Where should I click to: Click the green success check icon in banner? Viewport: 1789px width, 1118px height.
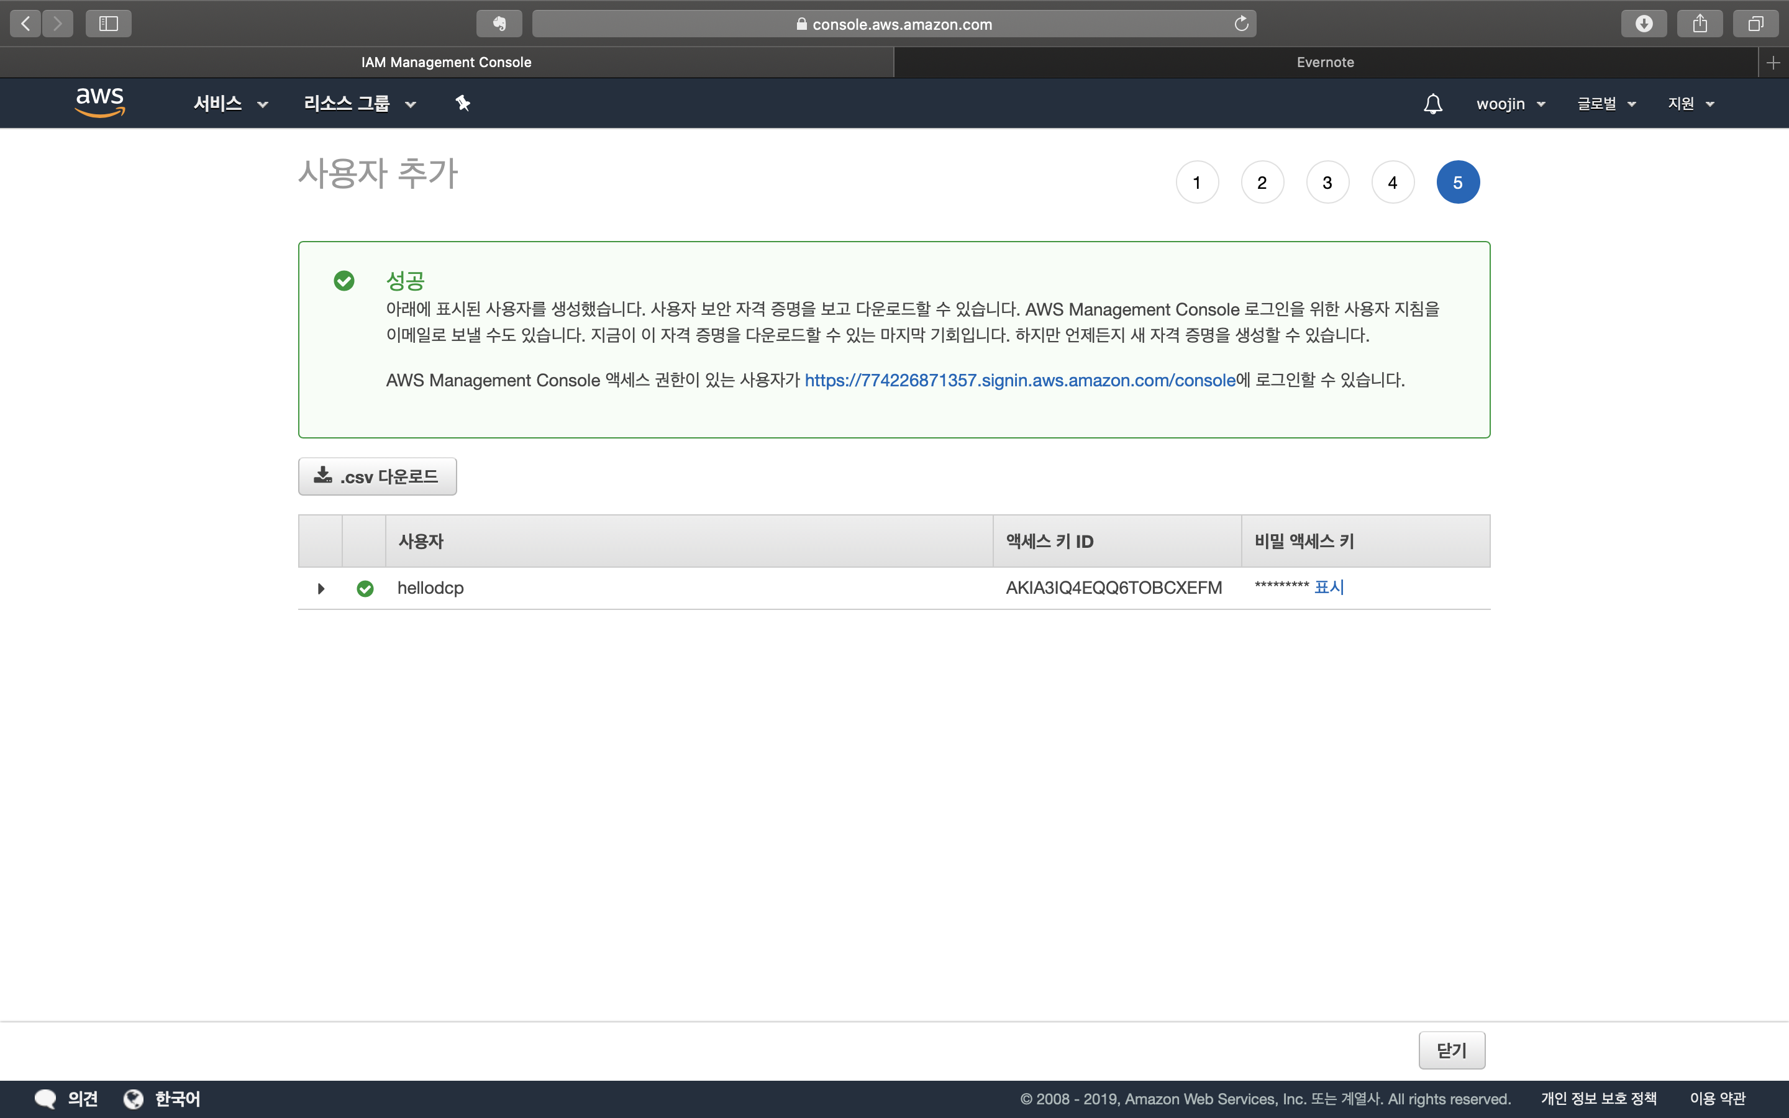tap(344, 281)
